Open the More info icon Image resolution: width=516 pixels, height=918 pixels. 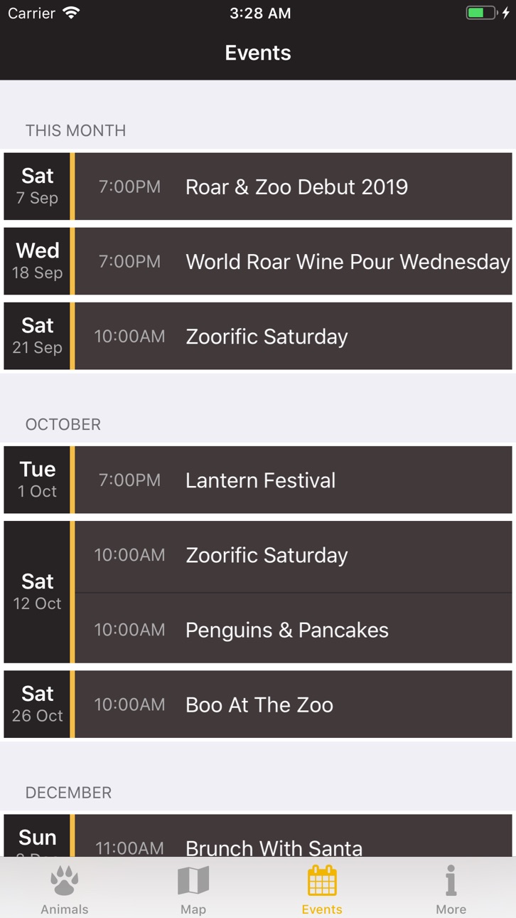(451, 881)
